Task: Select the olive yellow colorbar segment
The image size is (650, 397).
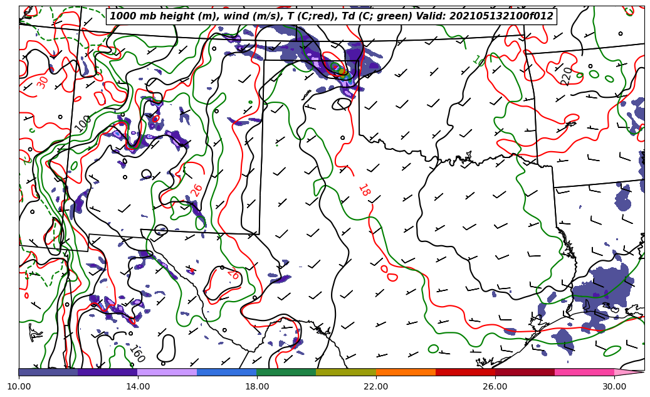Action: pyautogui.click(x=346, y=372)
